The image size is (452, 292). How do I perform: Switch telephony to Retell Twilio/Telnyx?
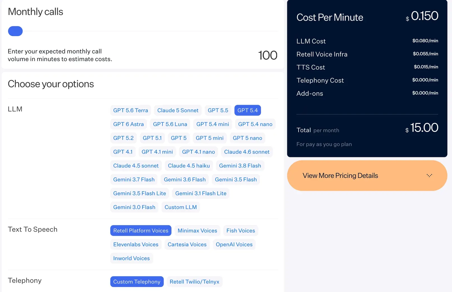click(194, 282)
